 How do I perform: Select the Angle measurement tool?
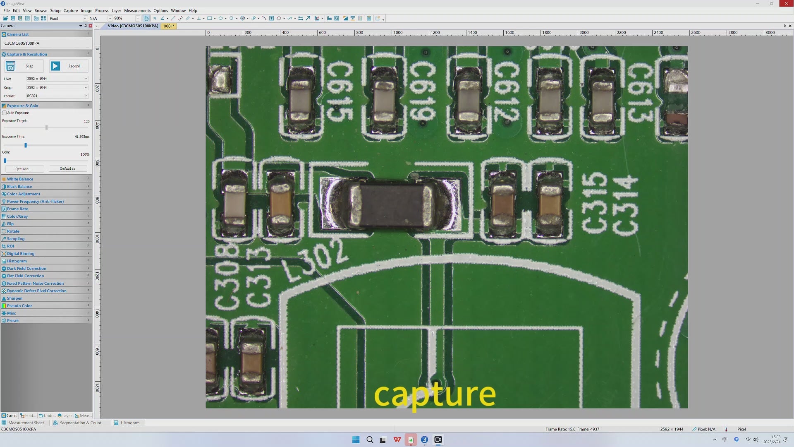point(163,18)
